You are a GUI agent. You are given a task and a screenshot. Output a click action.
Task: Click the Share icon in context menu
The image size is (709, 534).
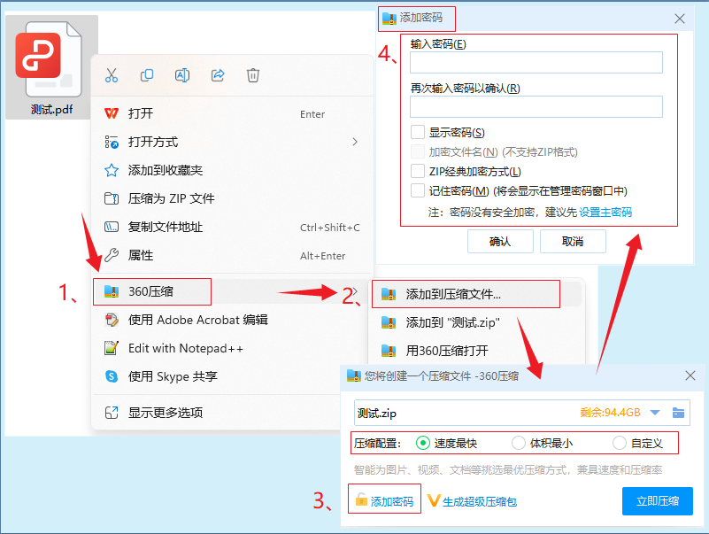218,75
